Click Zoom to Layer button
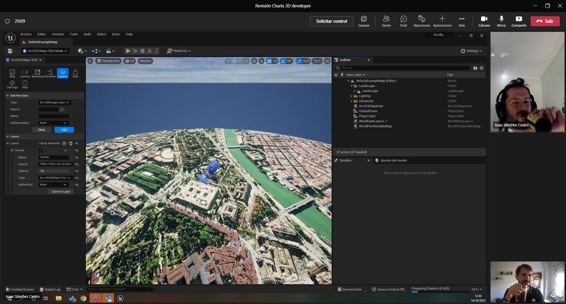Screen dimensions: 566x304 coord(61,192)
